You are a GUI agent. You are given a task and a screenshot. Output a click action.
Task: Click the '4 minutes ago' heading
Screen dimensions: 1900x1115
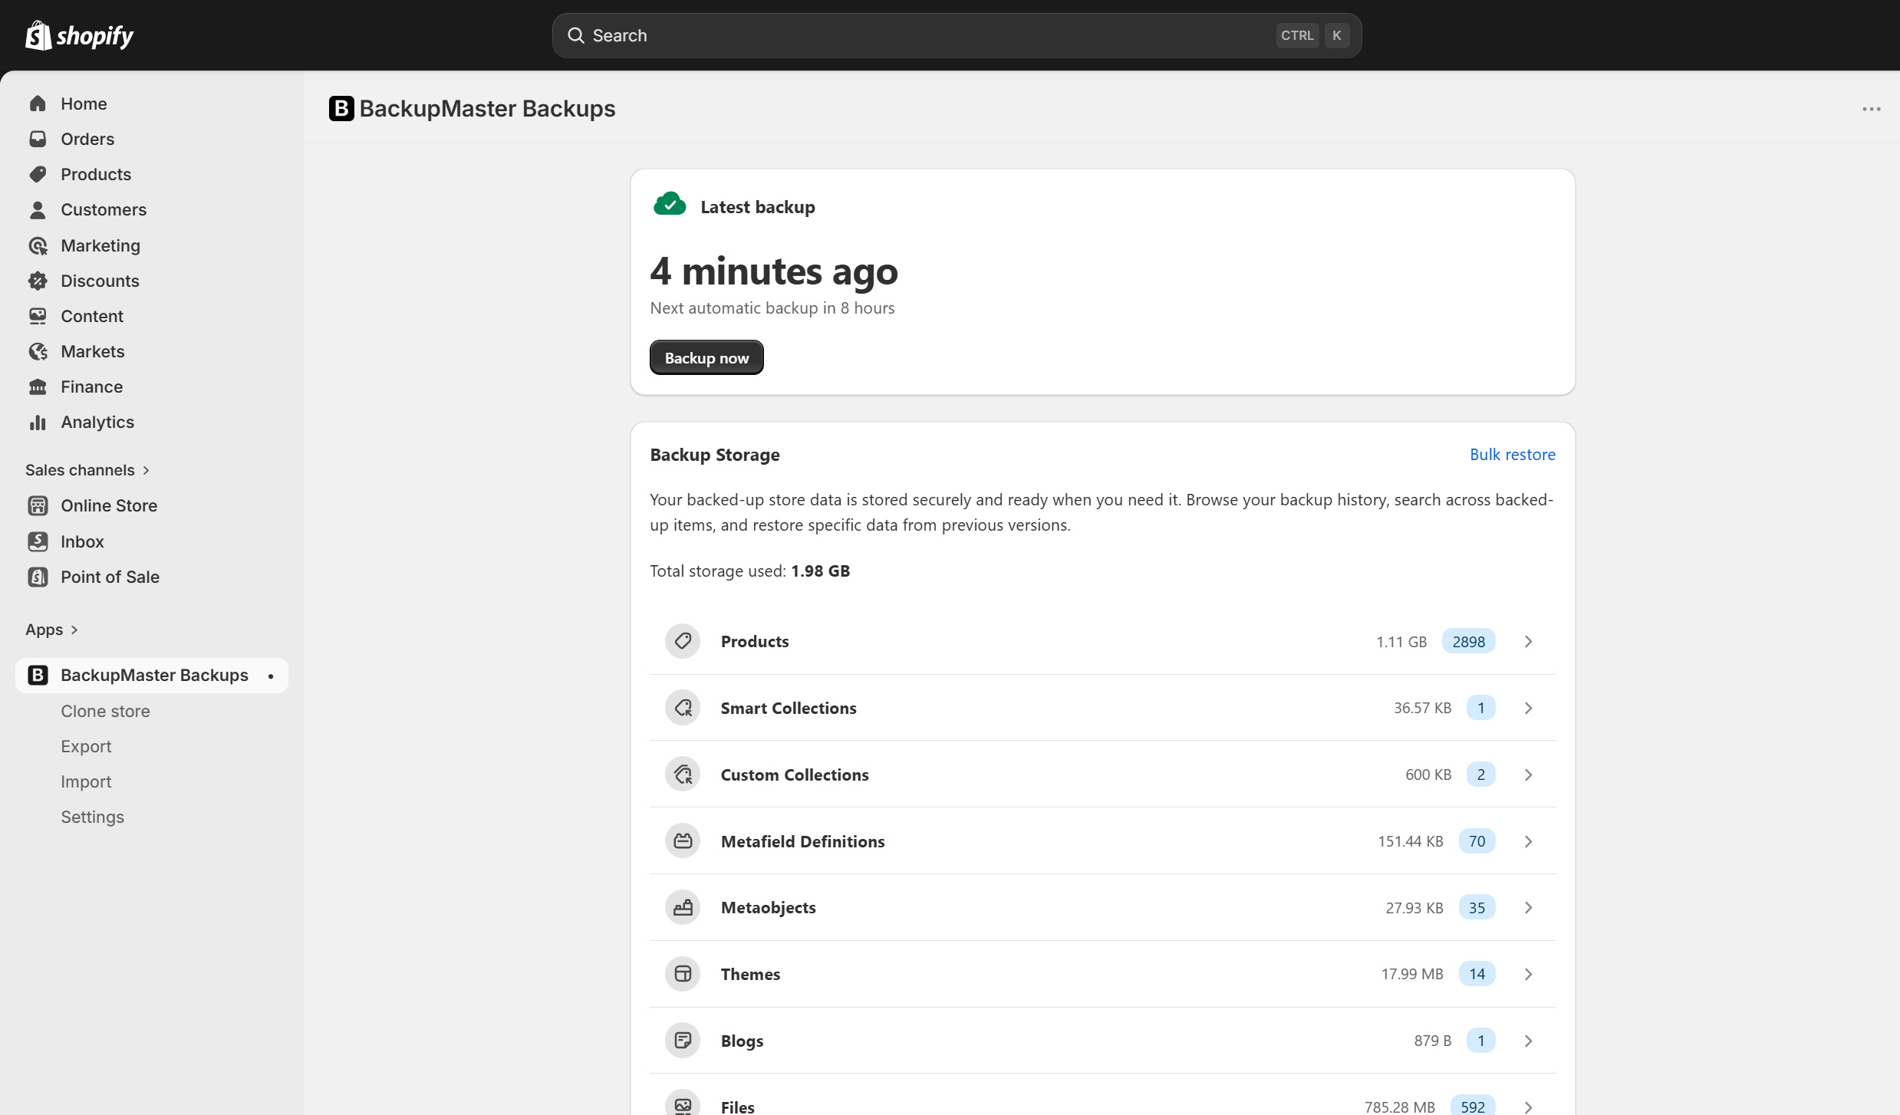(x=774, y=271)
